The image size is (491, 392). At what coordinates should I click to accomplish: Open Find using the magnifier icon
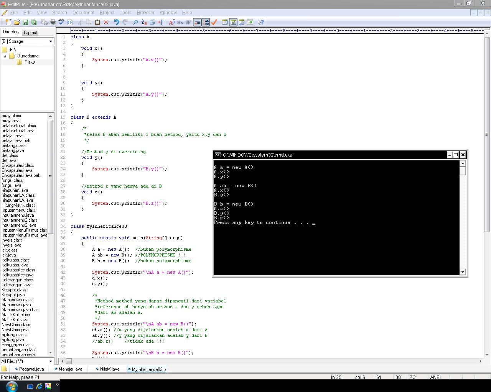[x=135, y=22]
